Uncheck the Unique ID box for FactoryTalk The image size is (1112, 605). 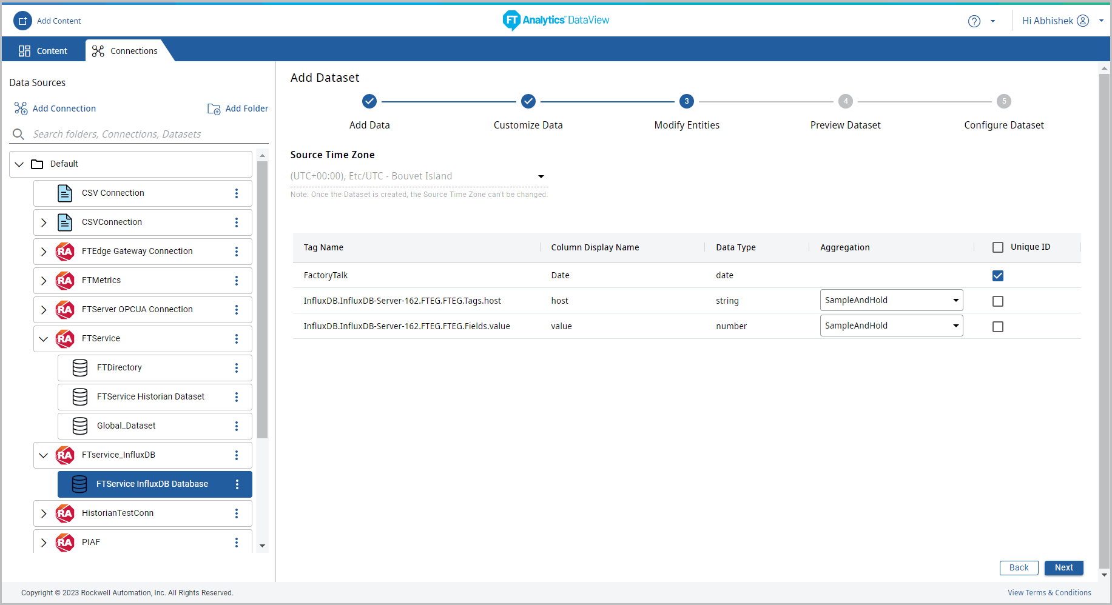(997, 276)
